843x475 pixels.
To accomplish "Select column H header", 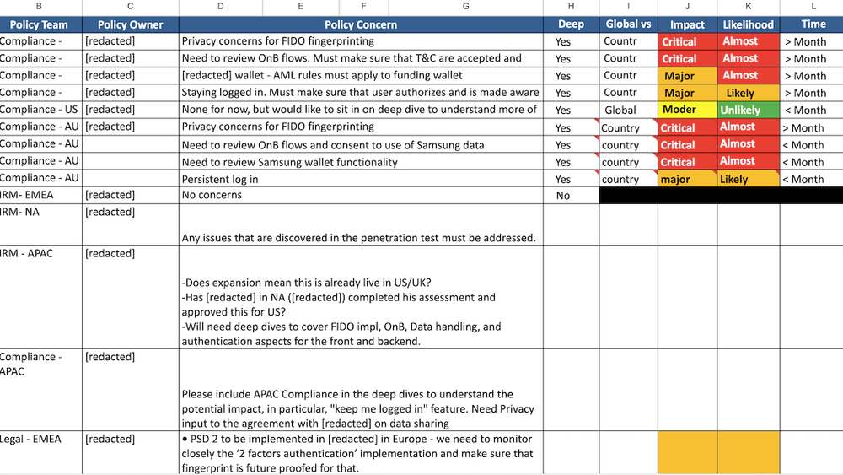I will click(571, 7).
